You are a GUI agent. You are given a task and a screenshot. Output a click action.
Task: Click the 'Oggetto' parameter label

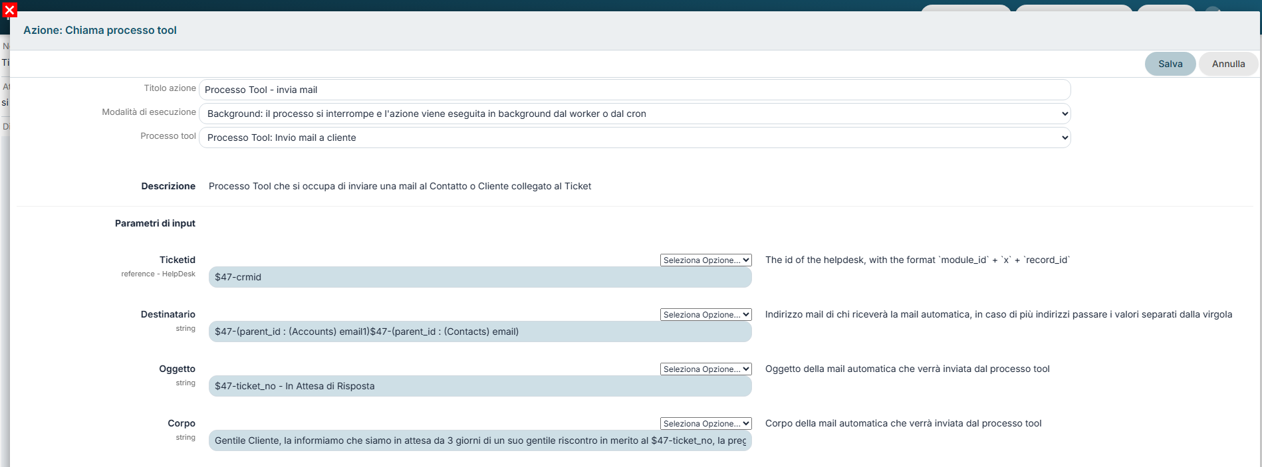click(178, 369)
